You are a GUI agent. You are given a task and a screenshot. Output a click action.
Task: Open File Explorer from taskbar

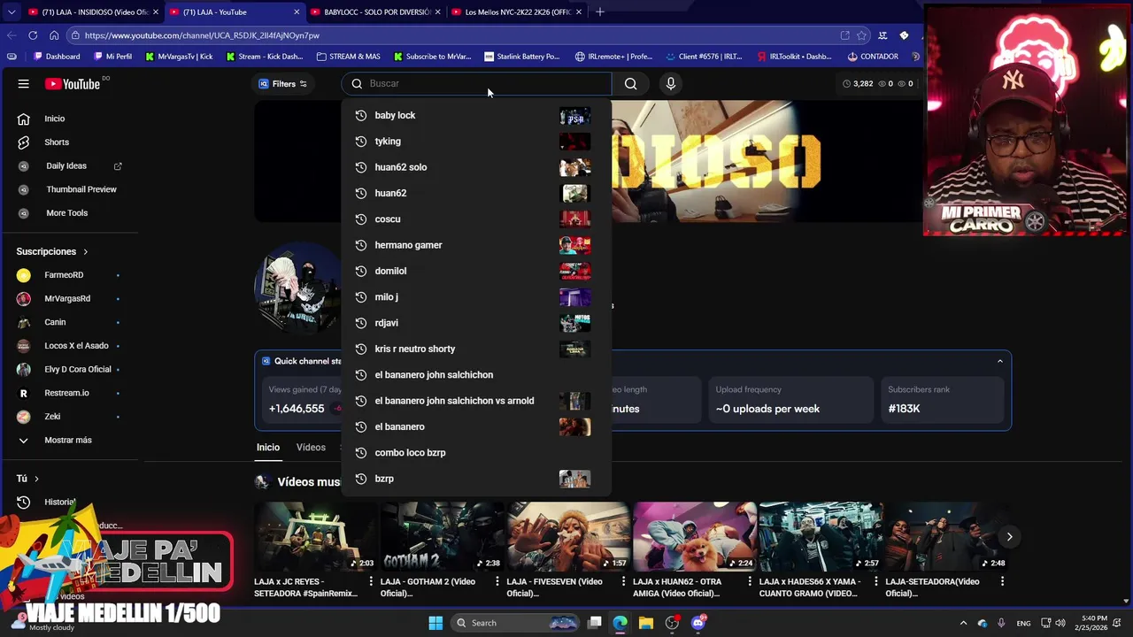click(x=645, y=623)
